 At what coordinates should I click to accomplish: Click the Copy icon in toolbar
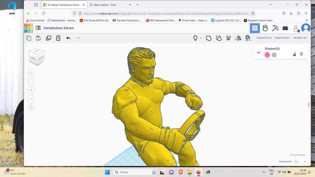pos(29,38)
